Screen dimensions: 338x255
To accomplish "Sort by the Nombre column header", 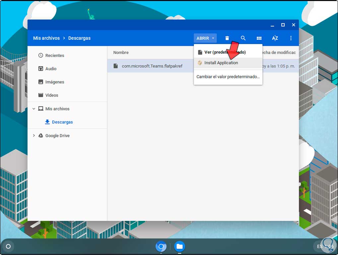I will click(121, 52).
